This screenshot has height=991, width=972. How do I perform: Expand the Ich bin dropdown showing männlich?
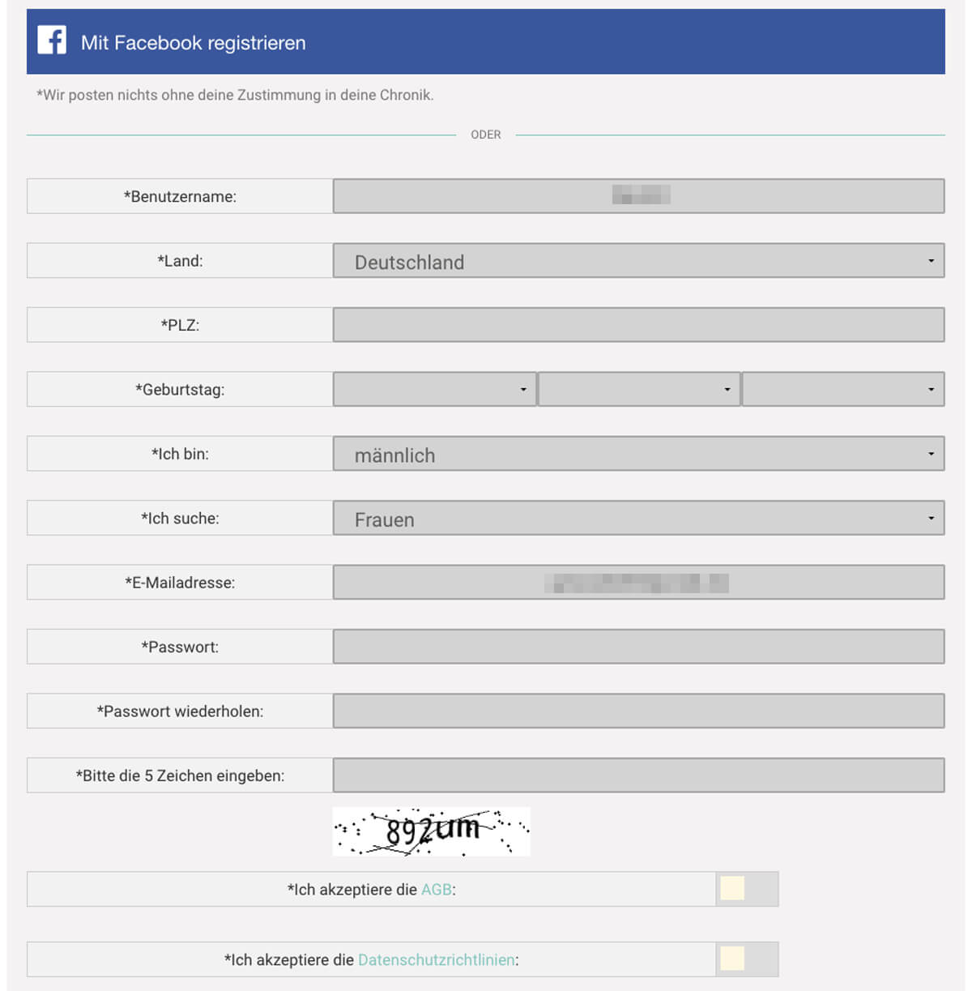[x=638, y=454]
